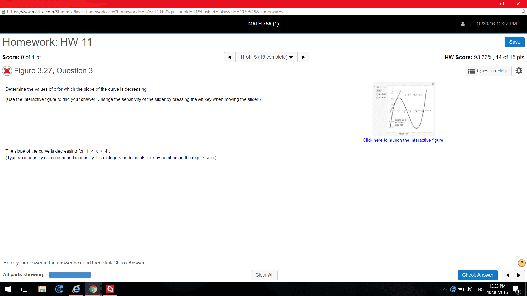This screenshot has height=296, width=527.
Task: Click the user profile icon
Action: tap(463, 24)
